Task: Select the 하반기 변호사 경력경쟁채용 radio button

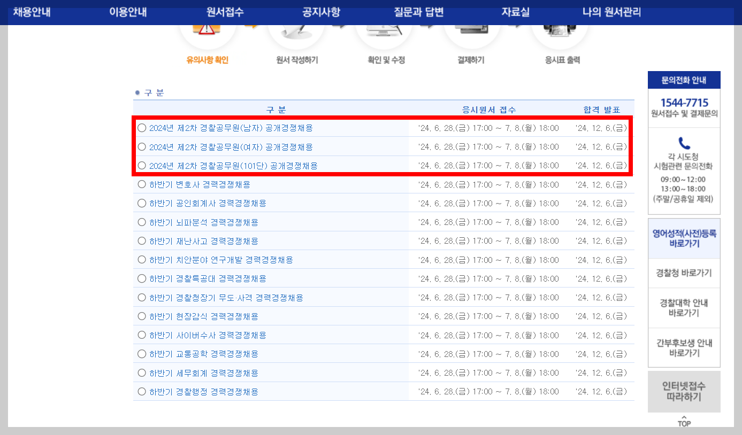Action: (141, 184)
